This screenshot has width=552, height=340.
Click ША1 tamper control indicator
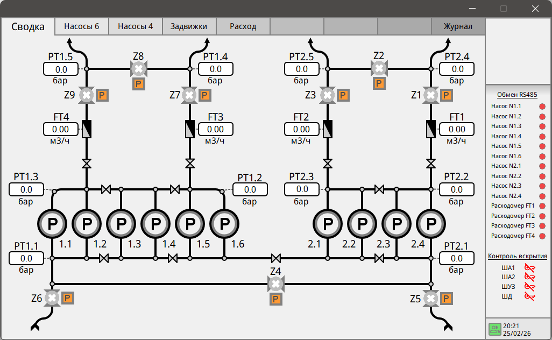click(529, 268)
